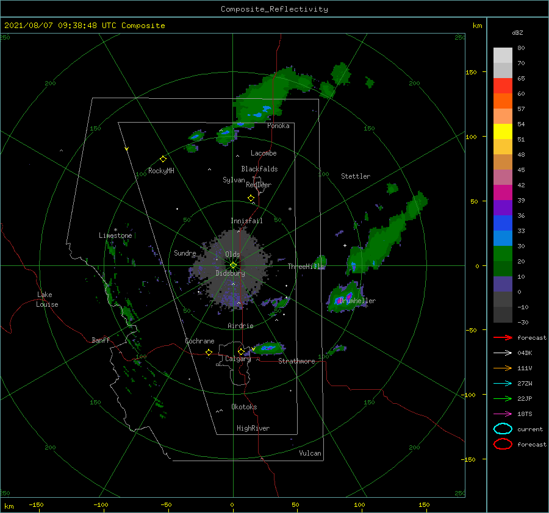This screenshot has width=549, height=513.
Task: Click the red forecast ellipse icon
Action: tap(503, 444)
